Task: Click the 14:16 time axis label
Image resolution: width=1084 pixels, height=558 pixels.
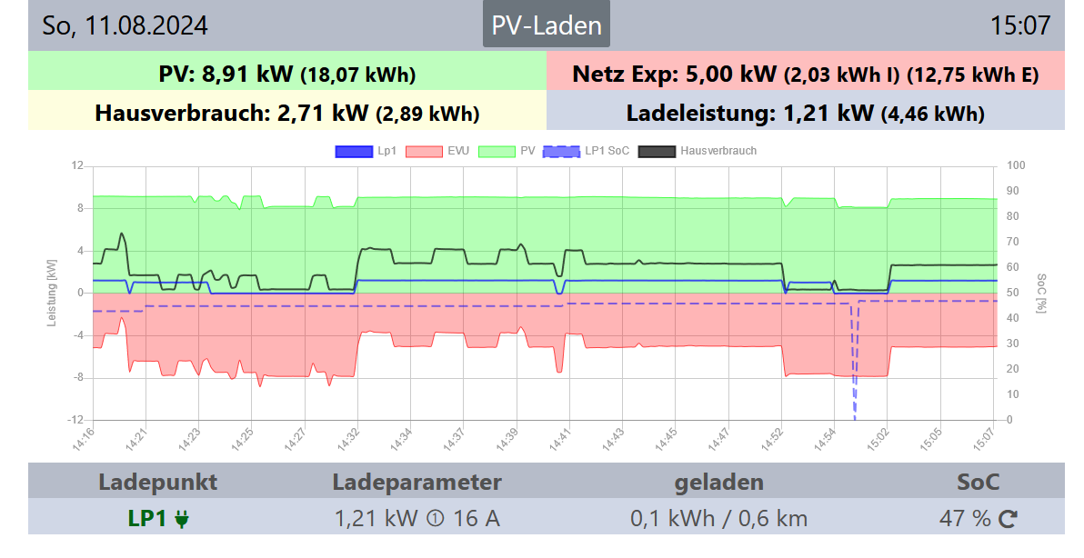Action: tap(83, 439)
